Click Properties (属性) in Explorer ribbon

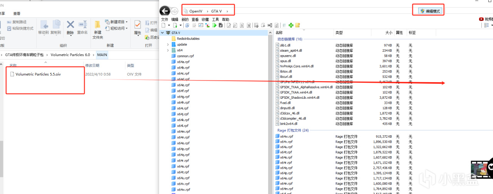[x=138, y=28]
